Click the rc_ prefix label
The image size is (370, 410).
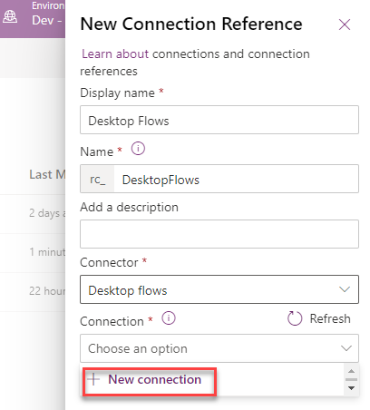pyautogui.click(x=97, y=179)
